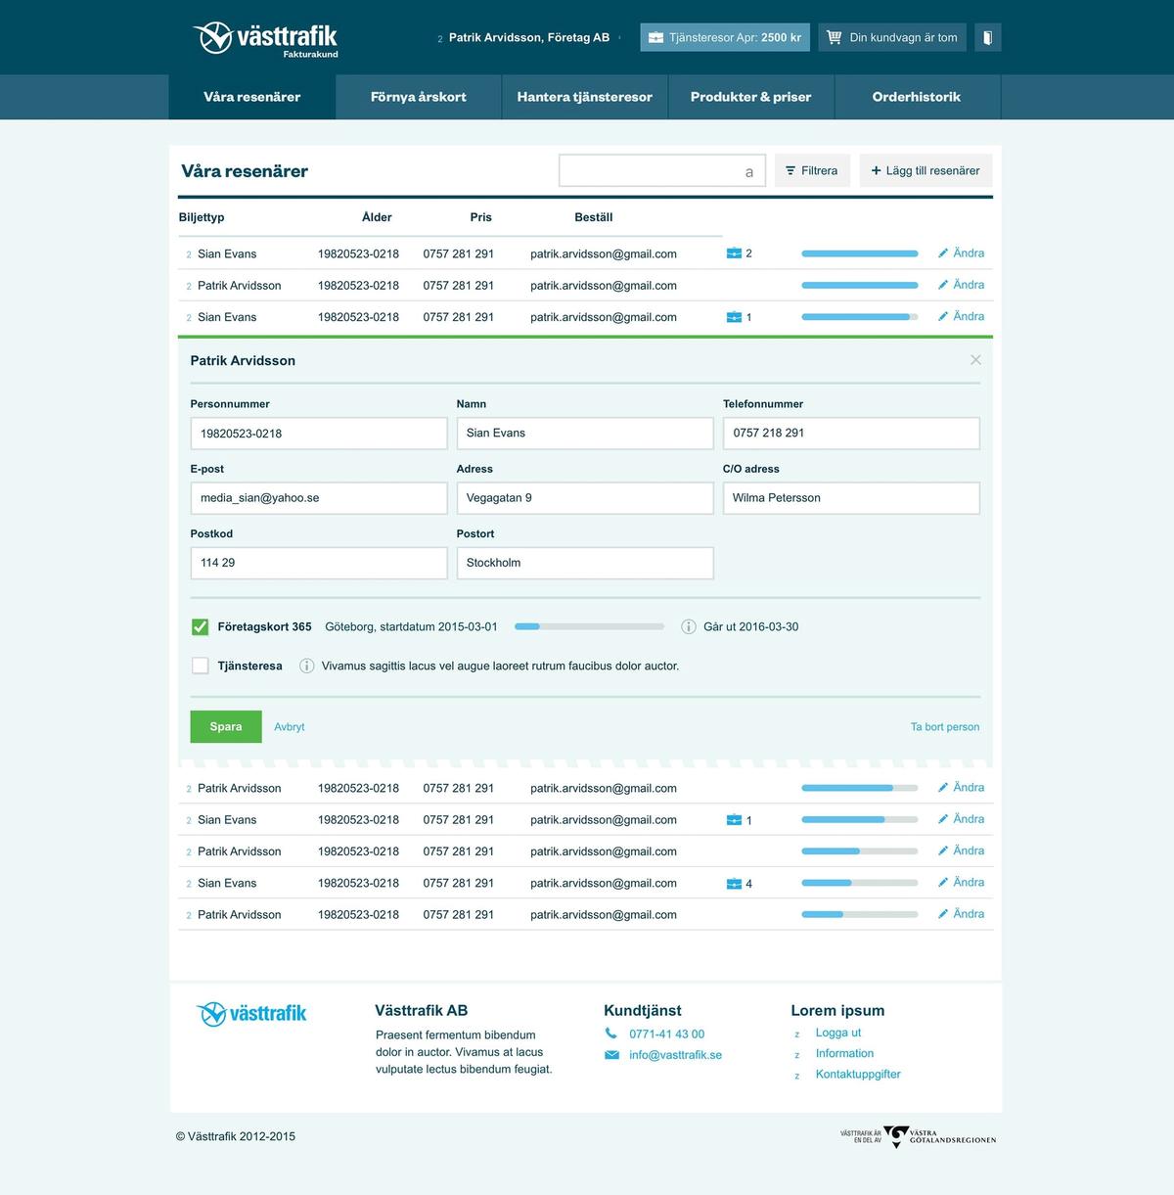Switch to the Våra resenärer tab
The image size is (1174, 1195).
click(252, 97)
